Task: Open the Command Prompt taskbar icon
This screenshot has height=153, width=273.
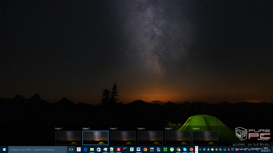Action: (x=125, y=149)
